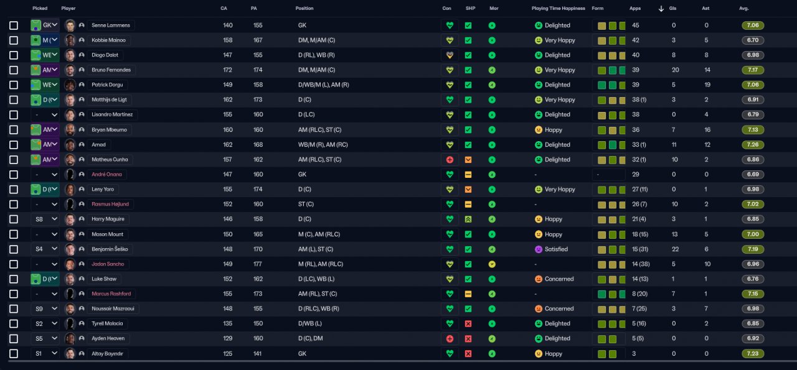This screenshot has height=370, width=797.
Task: Check the box for Mason Mount
Action: point(14,234)
